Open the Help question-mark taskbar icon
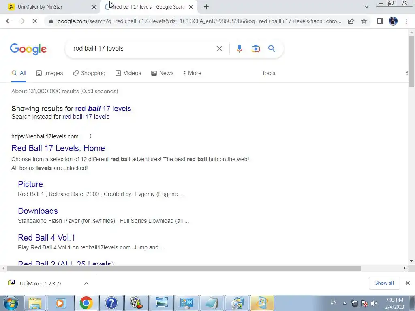Image resolution: width=415 pixels, height=311 pixels. click(111, 303)
